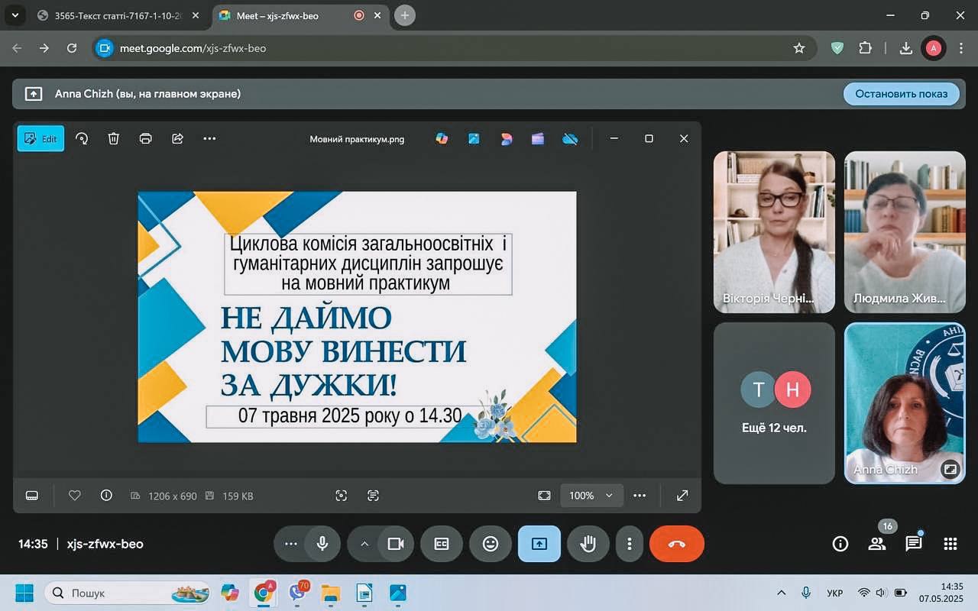Open more call options three-dot menu

pos(630,544)
